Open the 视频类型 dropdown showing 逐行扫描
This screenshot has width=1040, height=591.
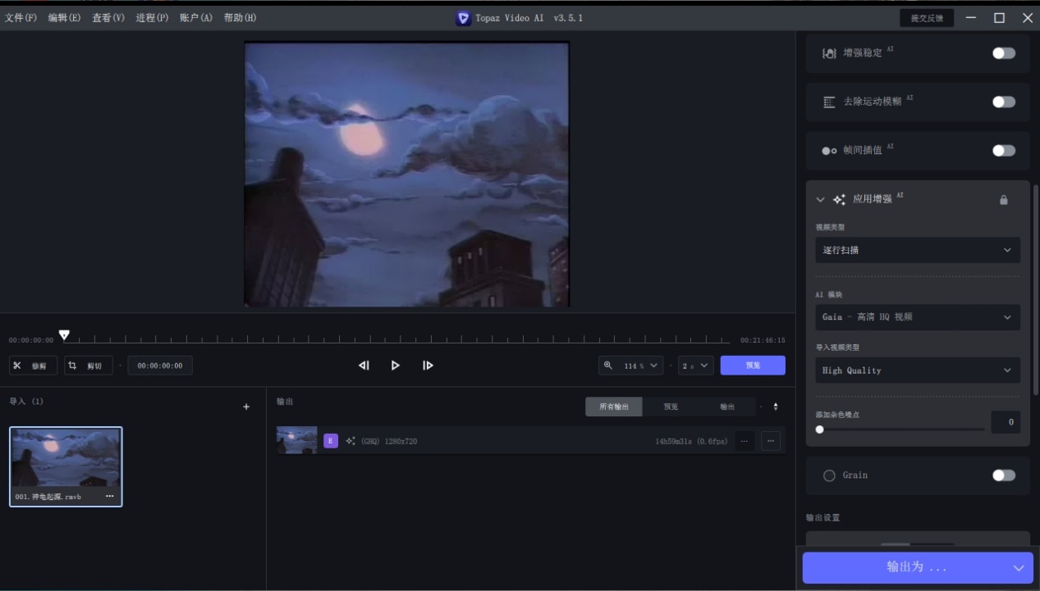pyautogui.click(x=918, y=250)
